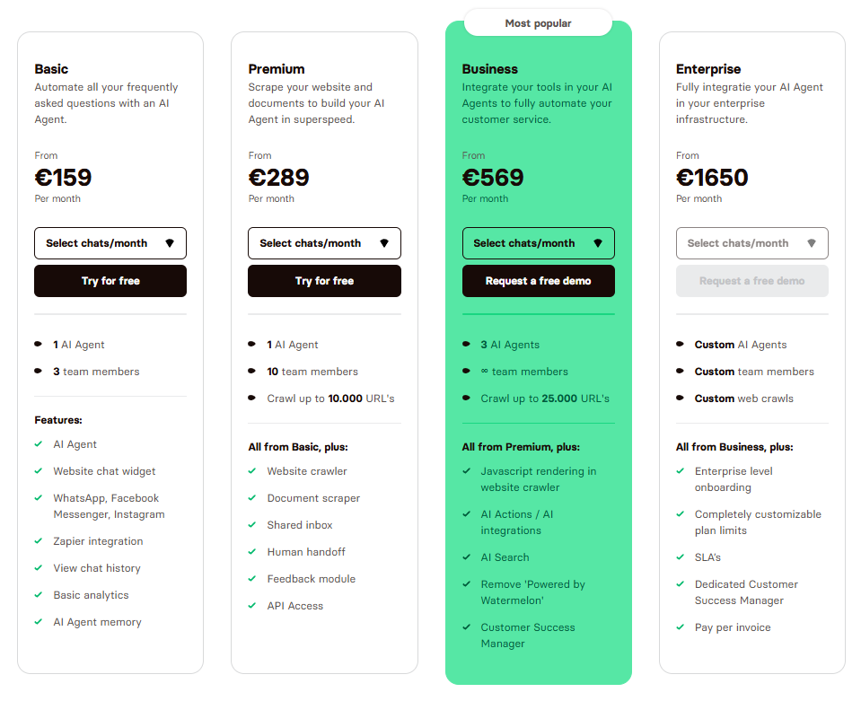The image size is (861, 701).
Task: Open Basic plan chats/month dropdown
Action: pyautogui.click(x=110, y=243)
